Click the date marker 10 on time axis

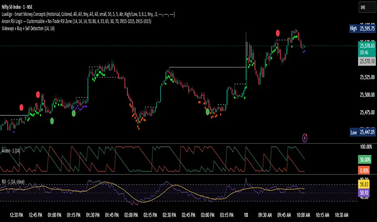tap(246, 215)
